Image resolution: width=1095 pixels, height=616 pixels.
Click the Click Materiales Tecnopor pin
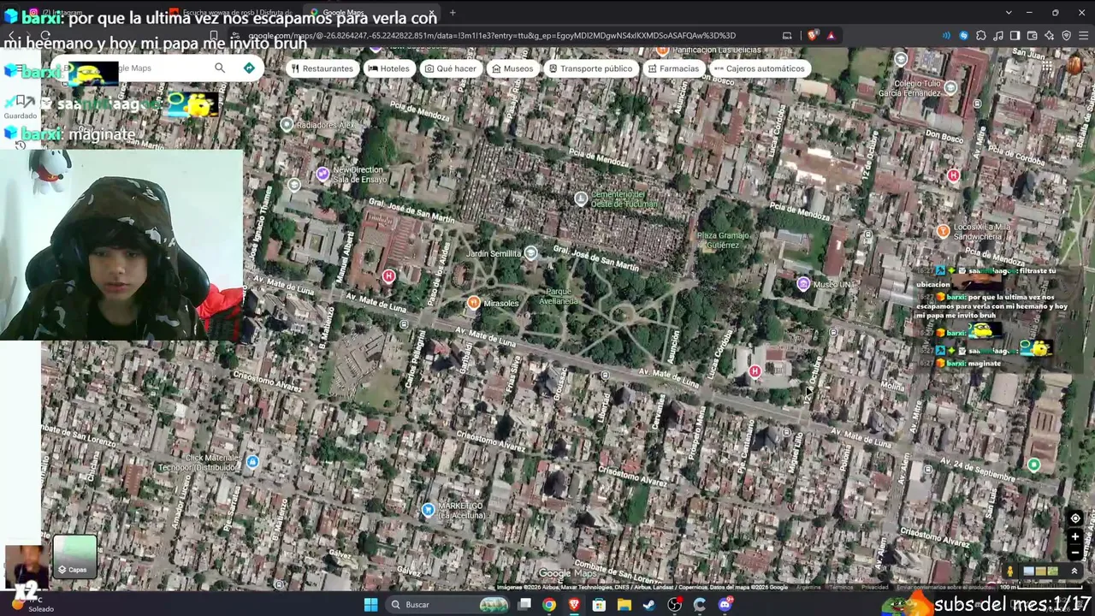click(x=252, y=462)
